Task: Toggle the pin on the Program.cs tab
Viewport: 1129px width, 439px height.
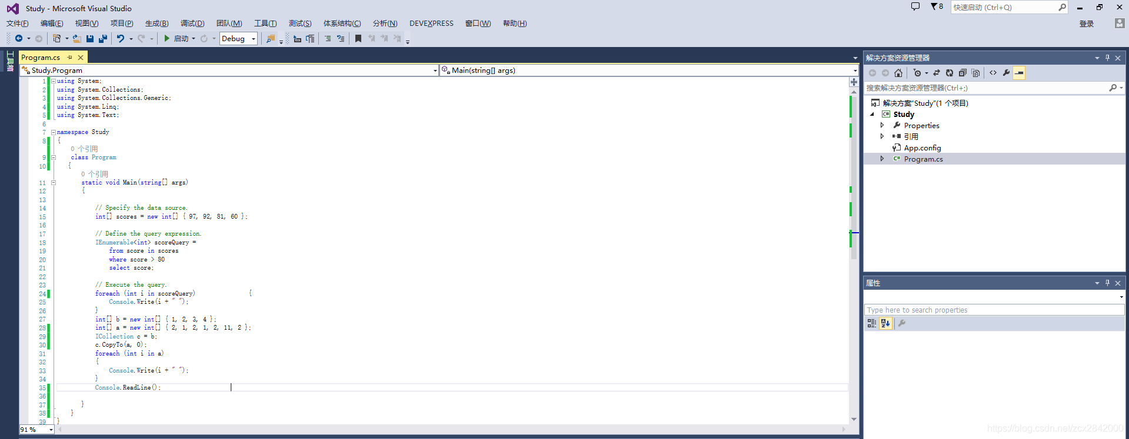Action: (x=69, y=57)
